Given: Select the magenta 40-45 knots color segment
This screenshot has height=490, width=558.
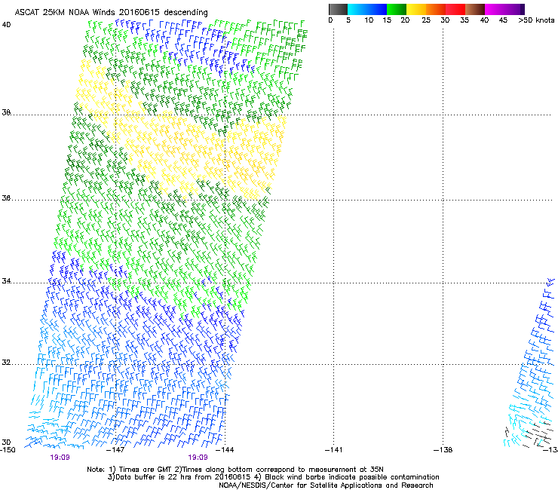Looking at the screenshot, I should [x=495, y=9].
